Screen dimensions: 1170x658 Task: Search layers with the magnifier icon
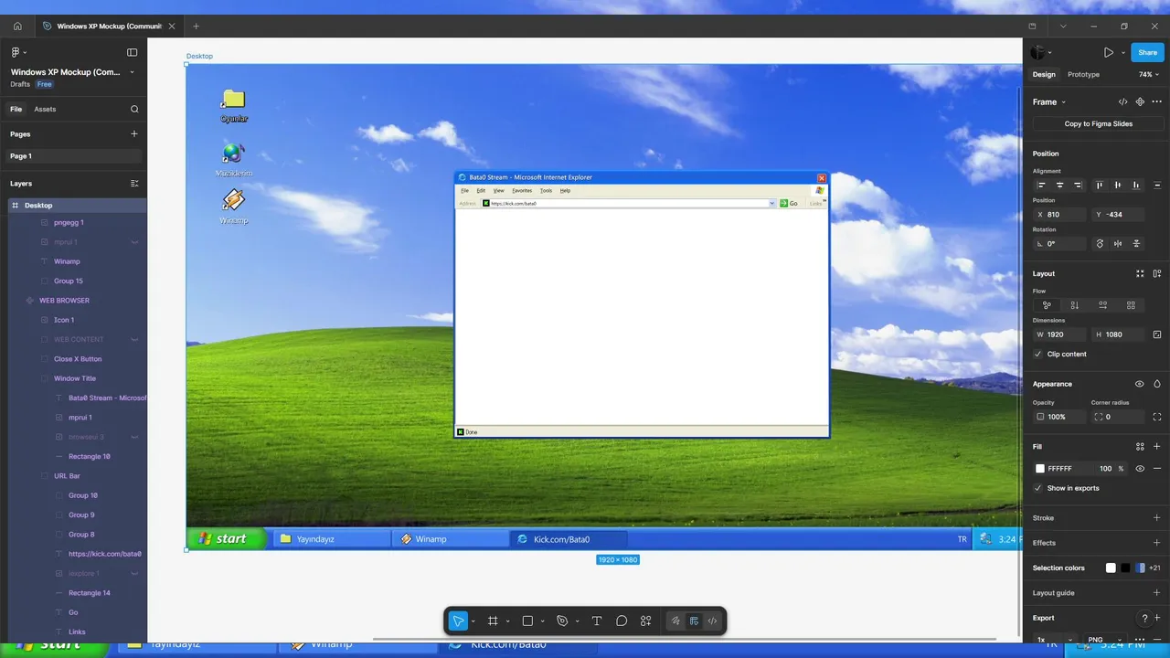(x=134, y=109)
